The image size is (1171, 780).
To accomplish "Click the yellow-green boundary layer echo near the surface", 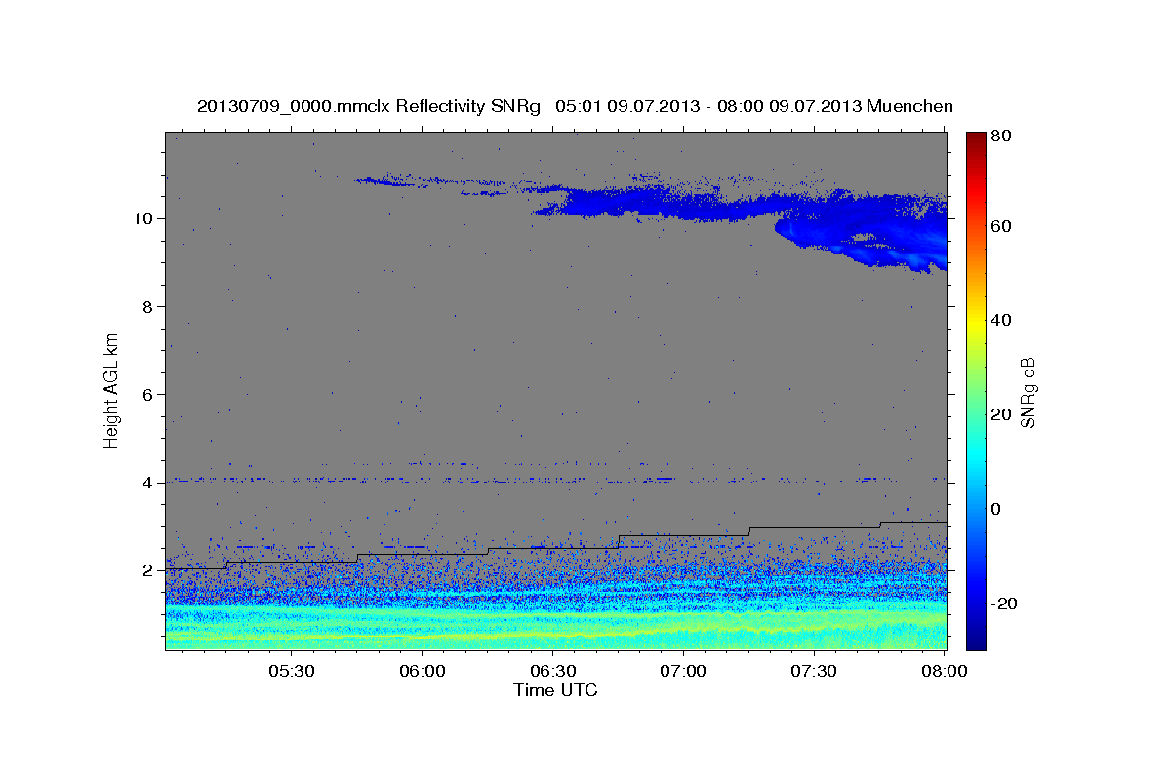I will click(556, 629).
